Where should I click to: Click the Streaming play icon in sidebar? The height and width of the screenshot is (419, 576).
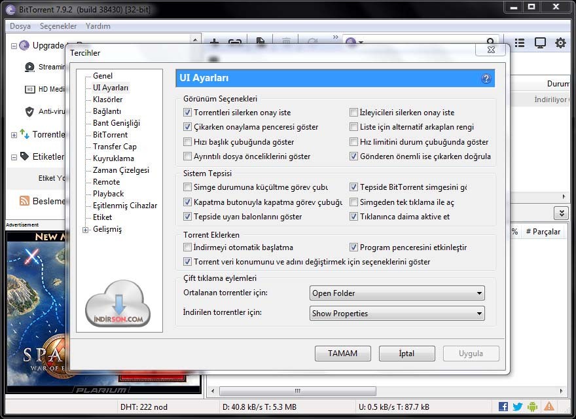pyautogui.click(x=29, y=67)
